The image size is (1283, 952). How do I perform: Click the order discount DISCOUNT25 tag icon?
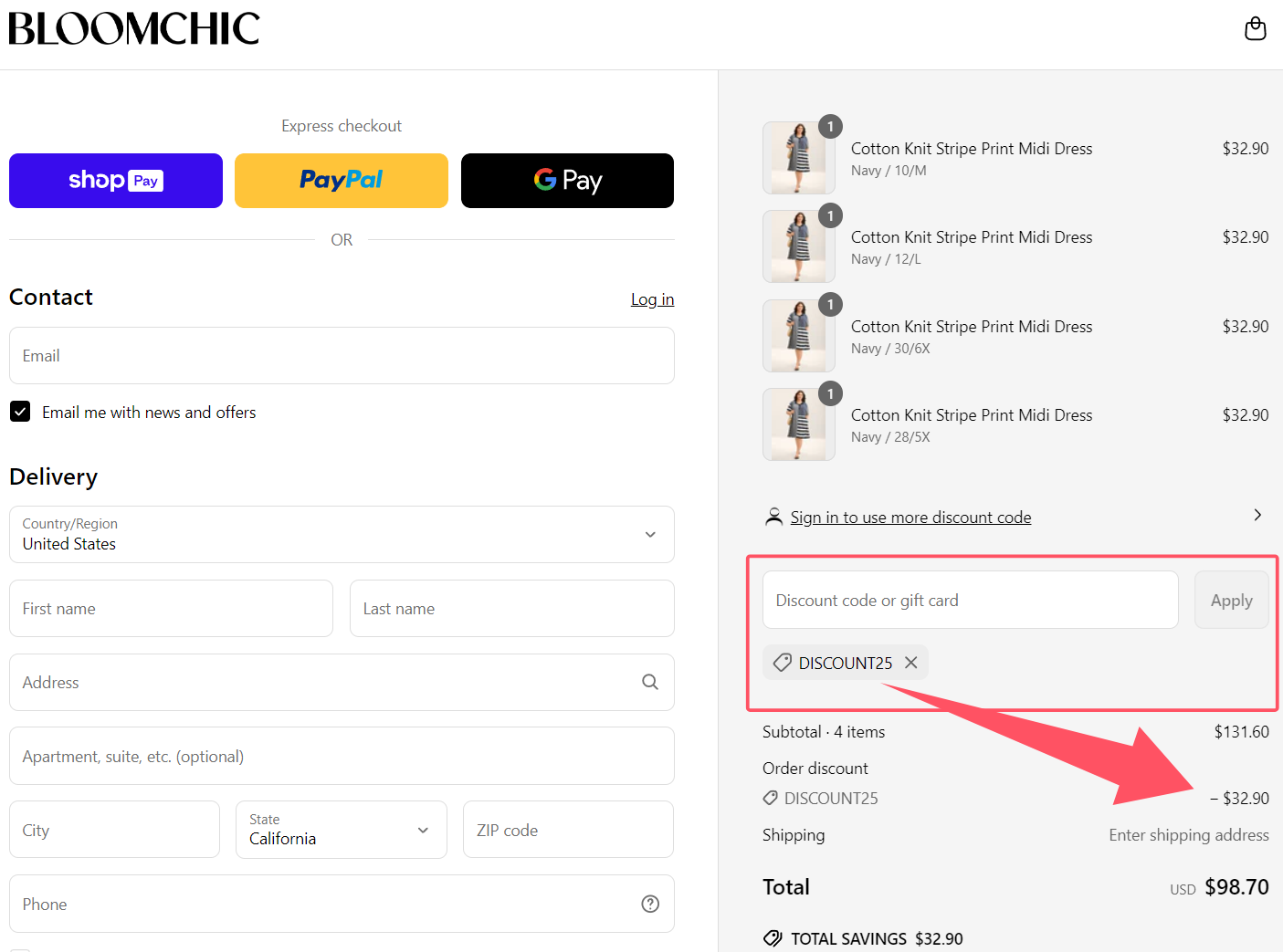click(771, 798)
